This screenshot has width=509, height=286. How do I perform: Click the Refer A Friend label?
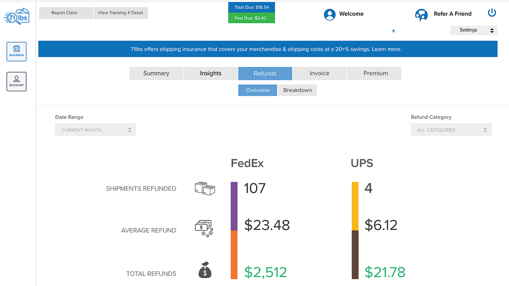point(453,14)
